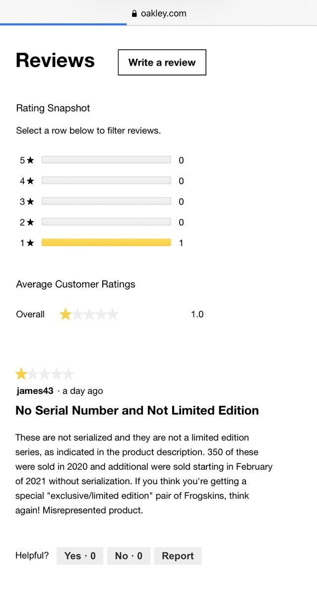Click the star icon next to 5
This screenshot has width=317, height=596.
point(30,160)
